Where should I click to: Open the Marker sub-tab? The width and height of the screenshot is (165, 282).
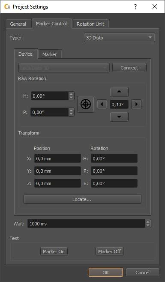coord(49,54)
